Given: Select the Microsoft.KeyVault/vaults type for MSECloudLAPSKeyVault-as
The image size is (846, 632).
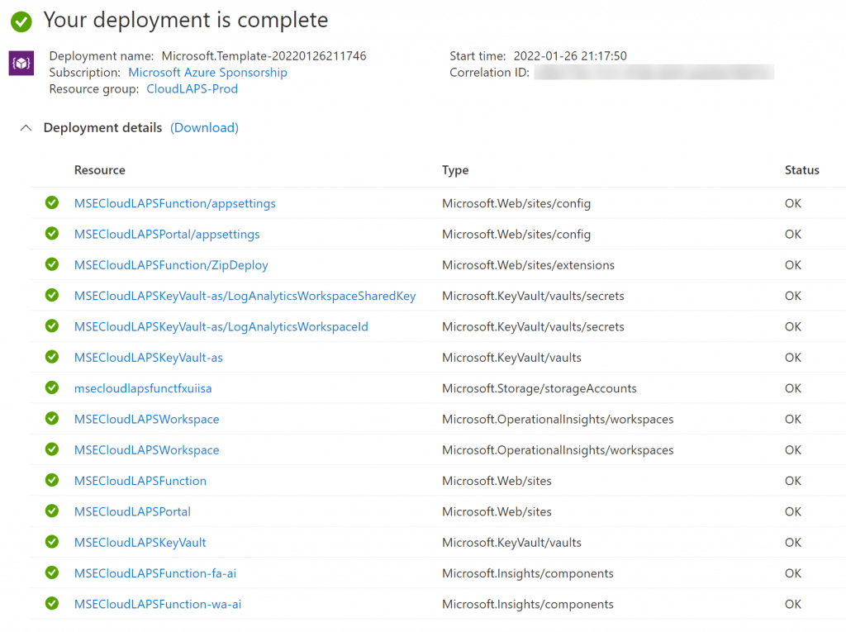Looking at the screenshot, I should (x=511, y=357).
